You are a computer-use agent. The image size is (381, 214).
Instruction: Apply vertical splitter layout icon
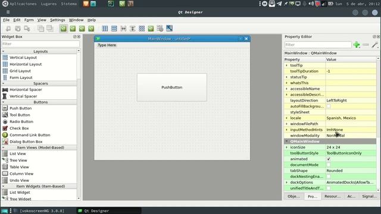tap(132, 29)
